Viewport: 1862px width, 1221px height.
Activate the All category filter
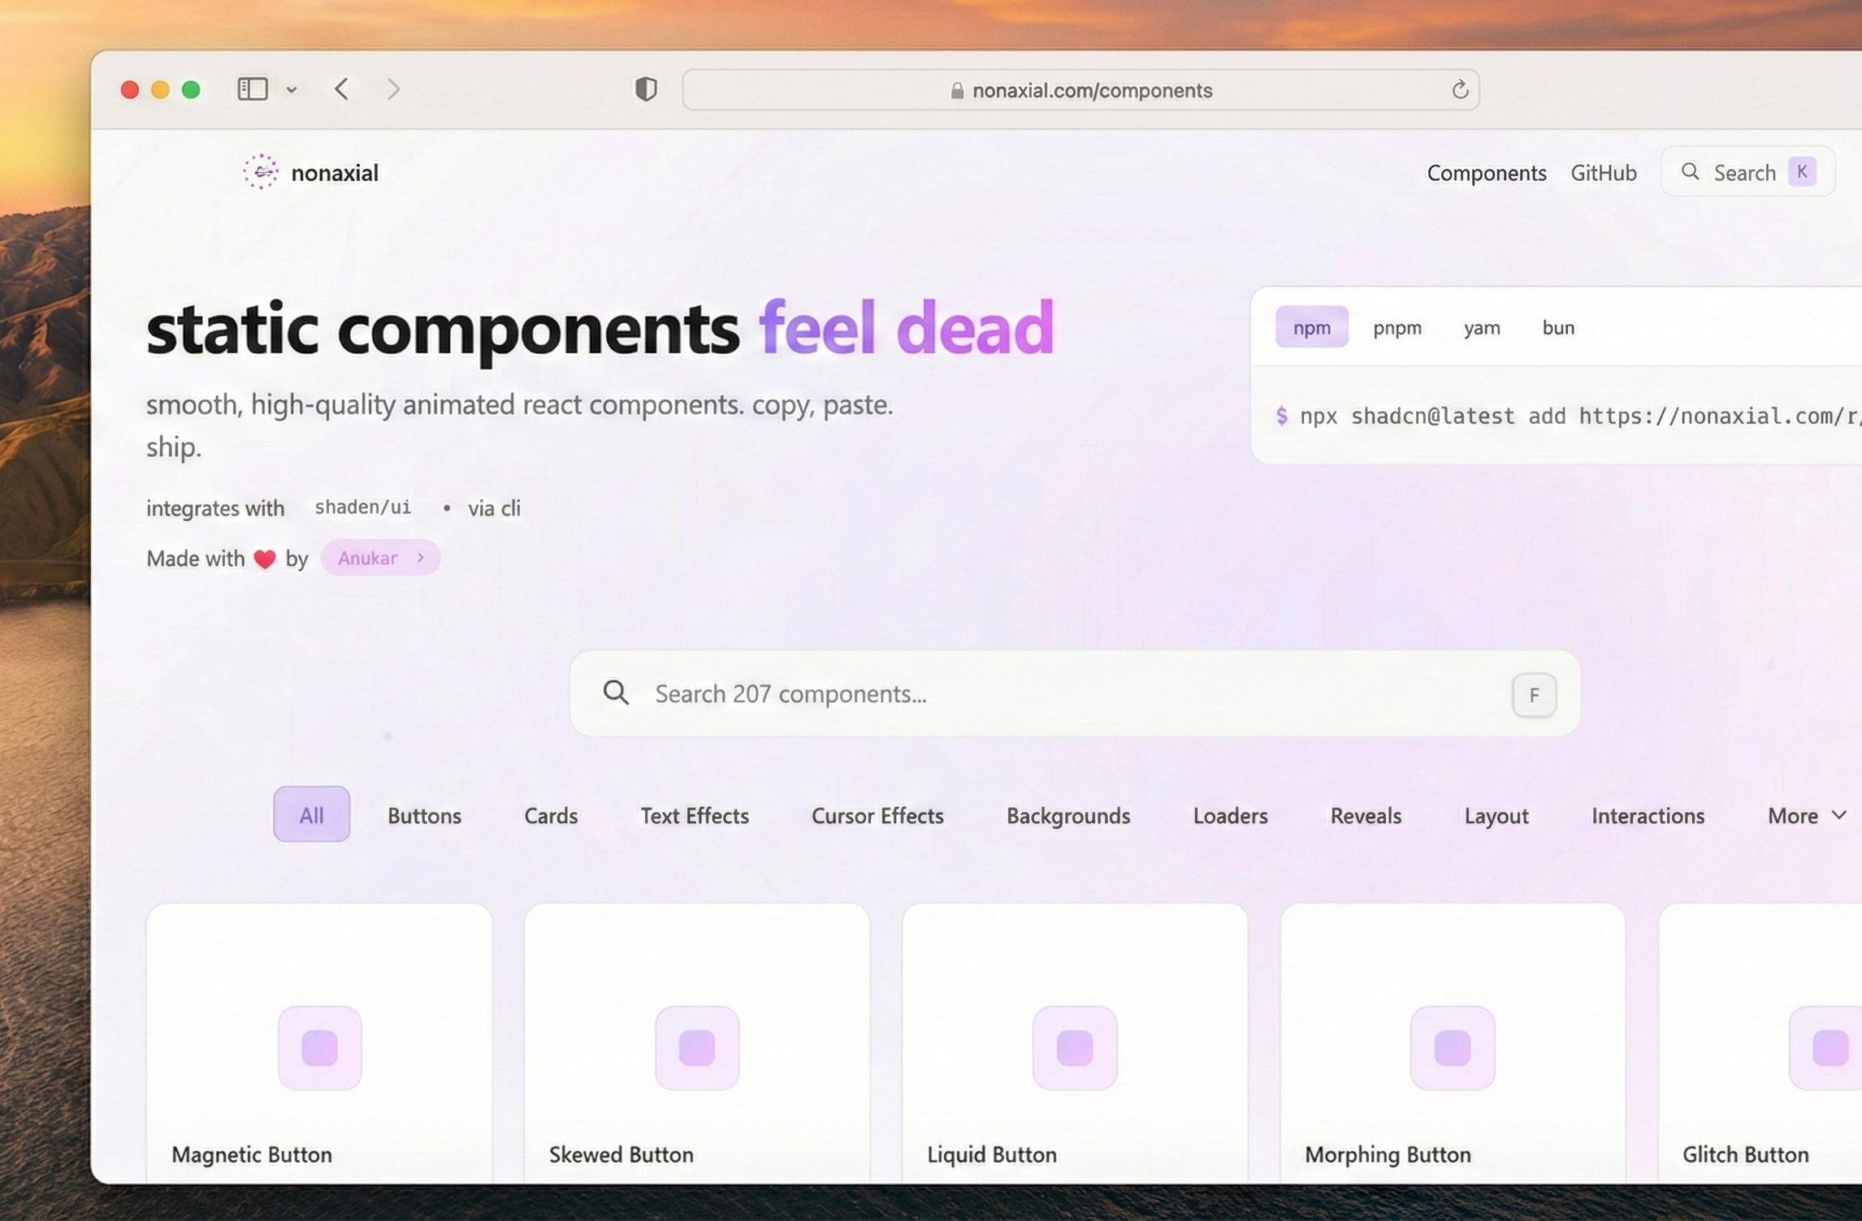[311, 814]
